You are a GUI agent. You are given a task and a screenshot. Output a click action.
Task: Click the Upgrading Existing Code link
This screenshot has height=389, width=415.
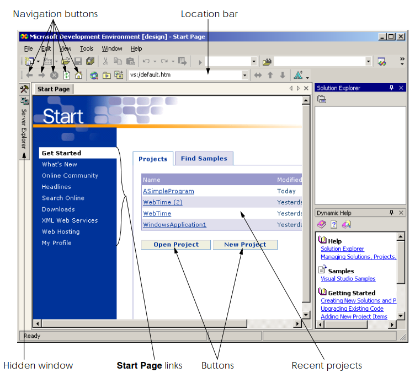click(352, 309)
